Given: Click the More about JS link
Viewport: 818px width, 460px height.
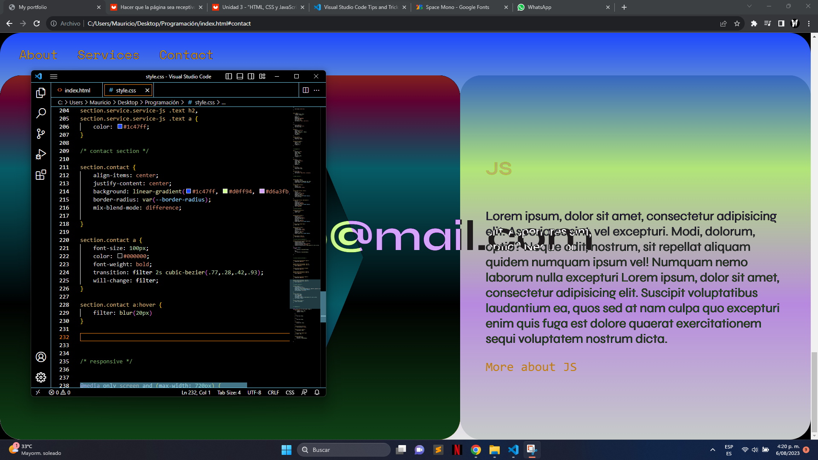Looking at the screenshot, I should [531, 367].
